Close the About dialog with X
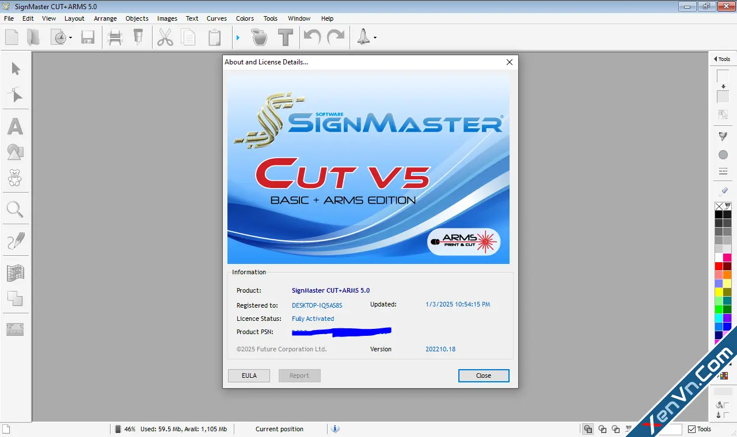Screen dimensions: 737x437 click(x=509, y=62)
